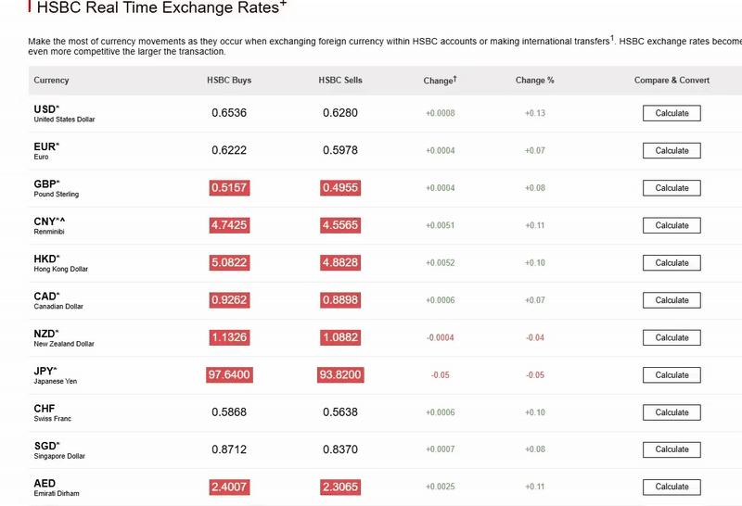Screen dimensions: 742x506
Task: Open Calculate for Emirati Dirham
Action: (x=672, y=487)
